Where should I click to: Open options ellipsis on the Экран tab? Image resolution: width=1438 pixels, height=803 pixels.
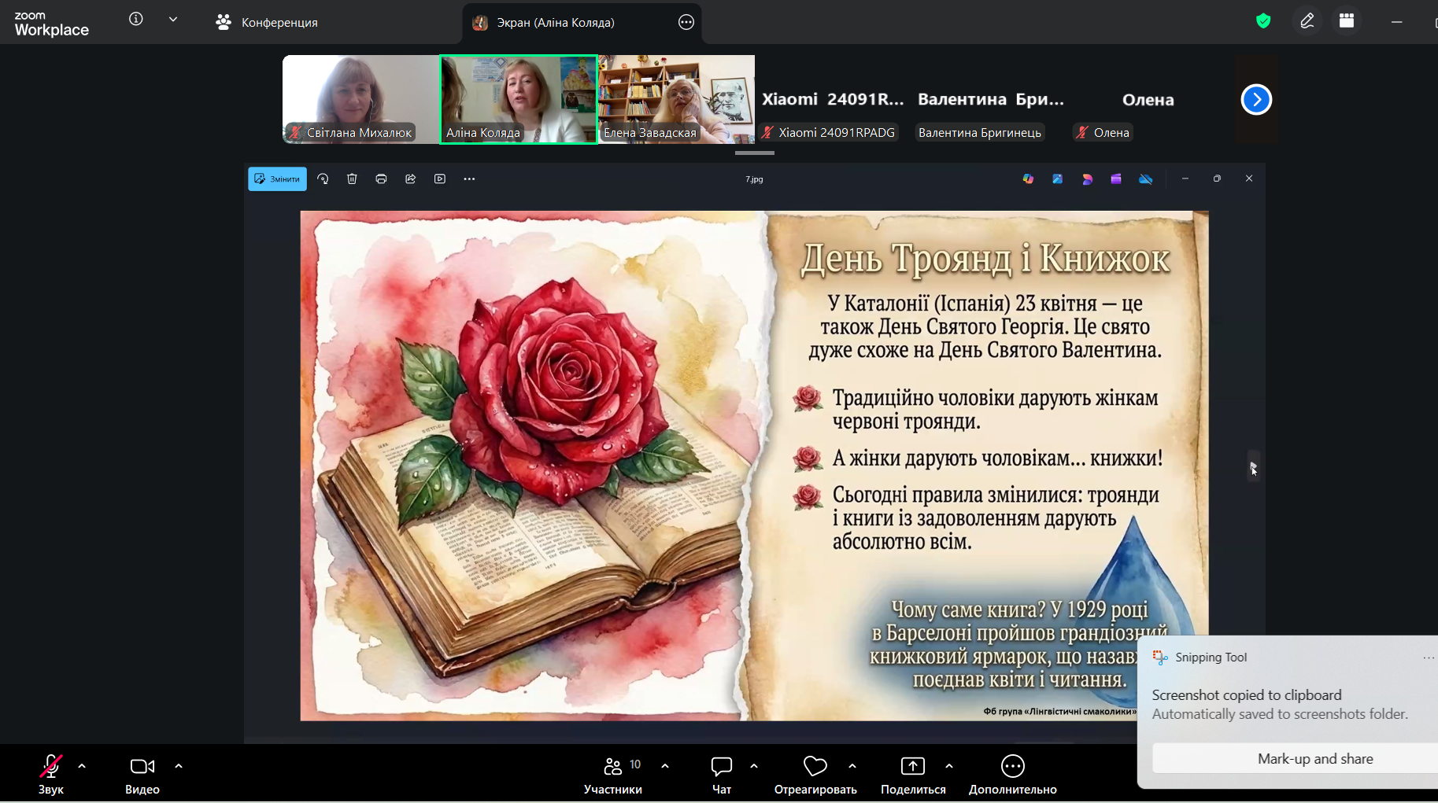[x=686, y=22]
